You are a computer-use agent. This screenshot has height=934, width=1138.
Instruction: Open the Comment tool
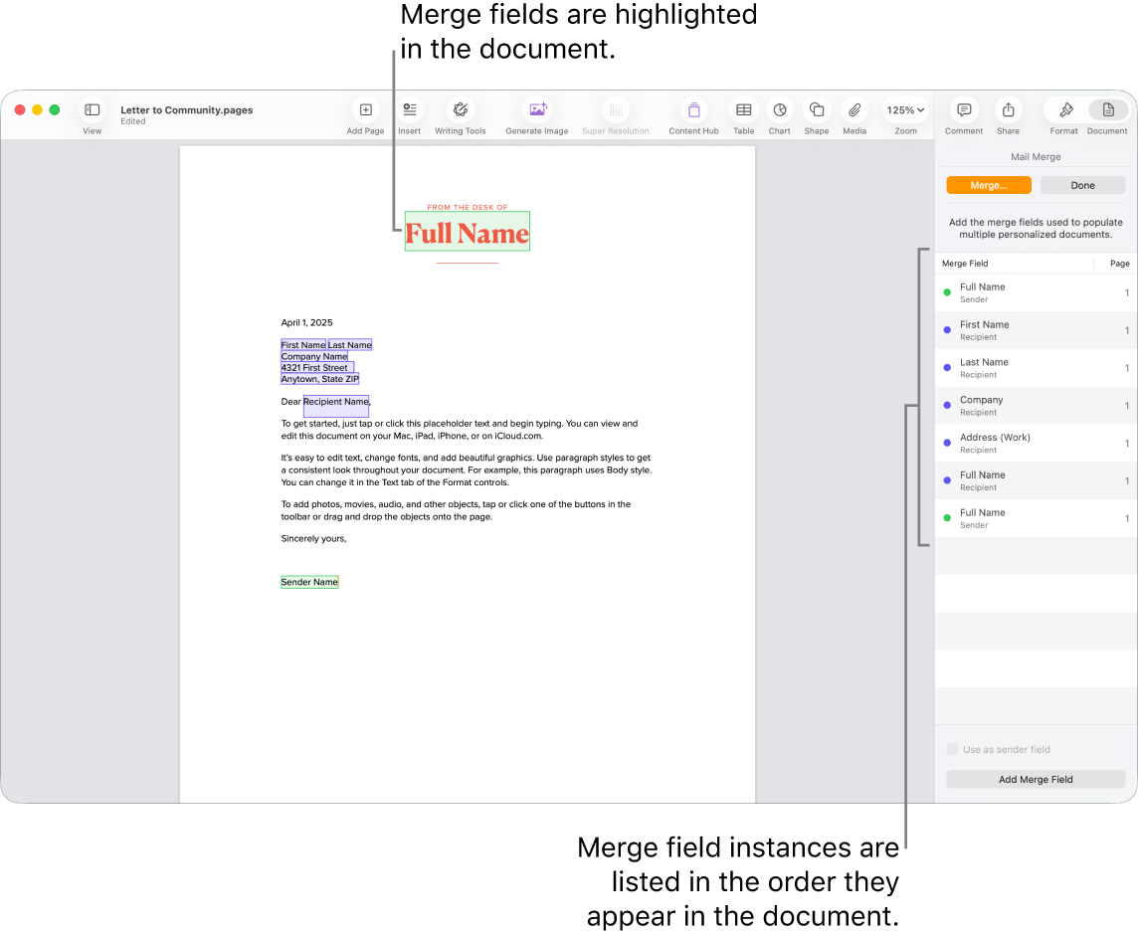tap(963, 109)
